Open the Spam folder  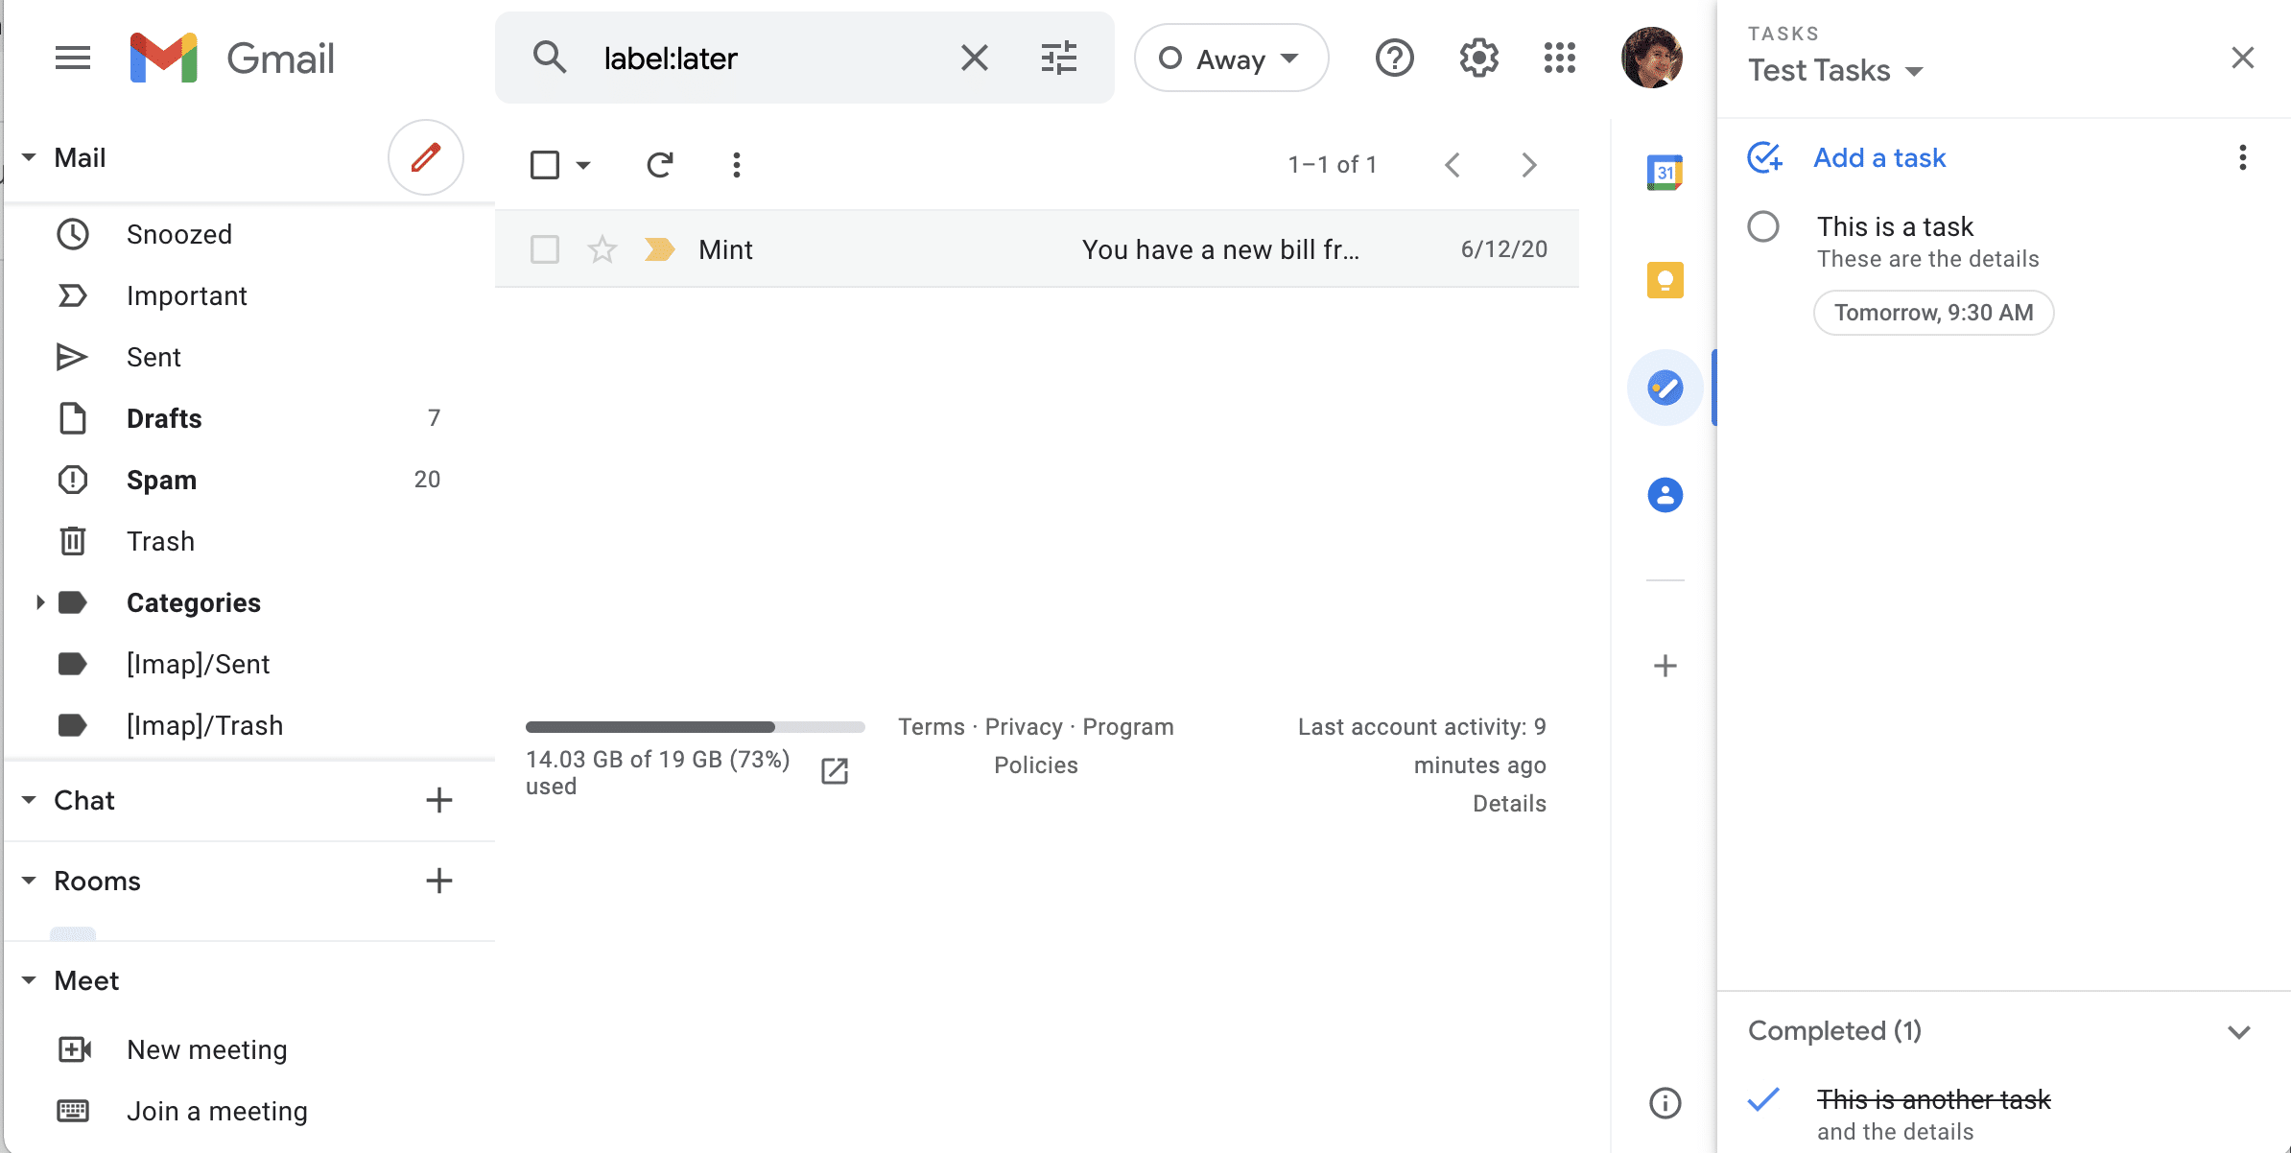[161, 480]
